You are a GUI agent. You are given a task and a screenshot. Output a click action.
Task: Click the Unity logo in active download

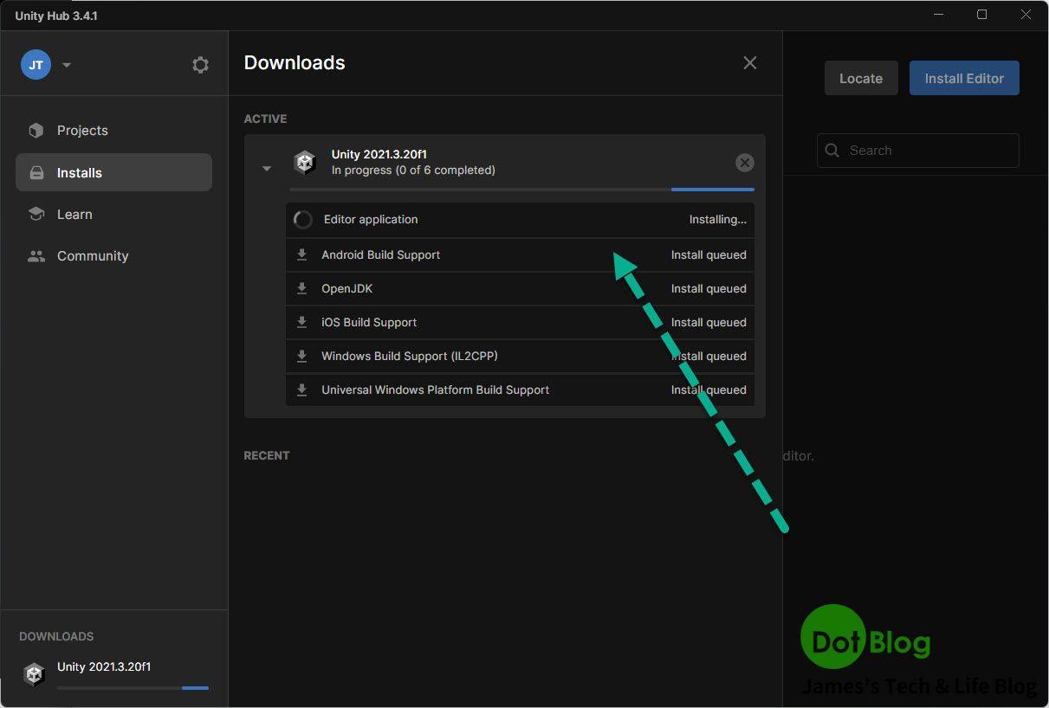[x=305, y=163]
